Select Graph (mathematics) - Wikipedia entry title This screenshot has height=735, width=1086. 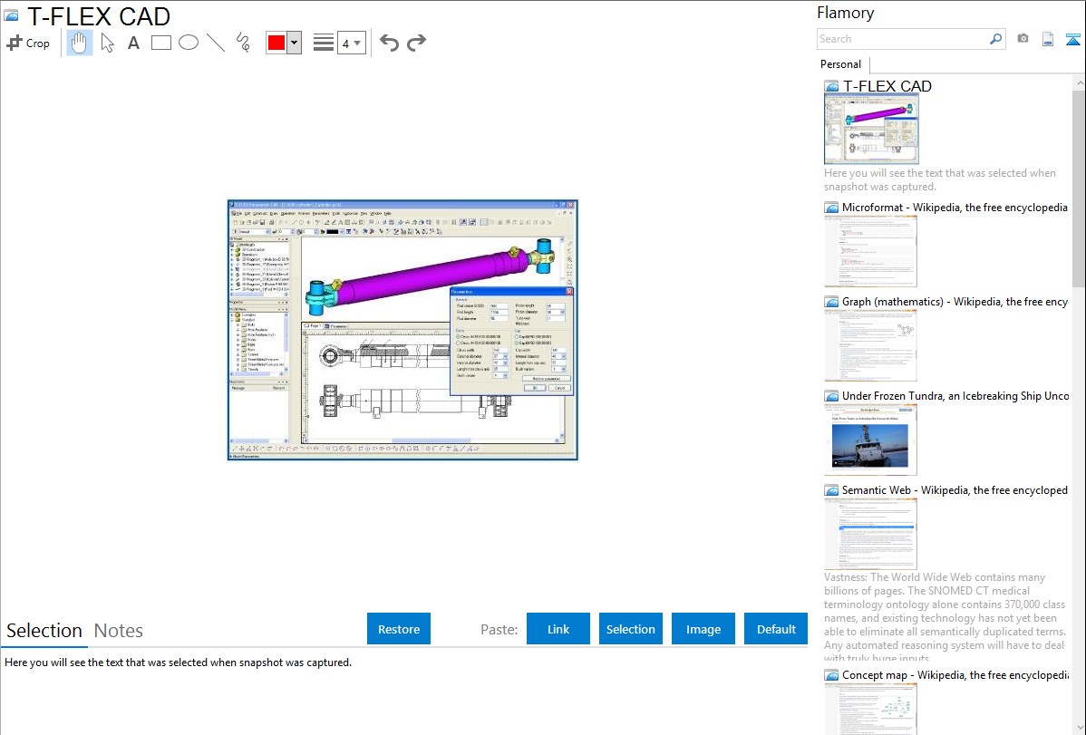(955, 302)
